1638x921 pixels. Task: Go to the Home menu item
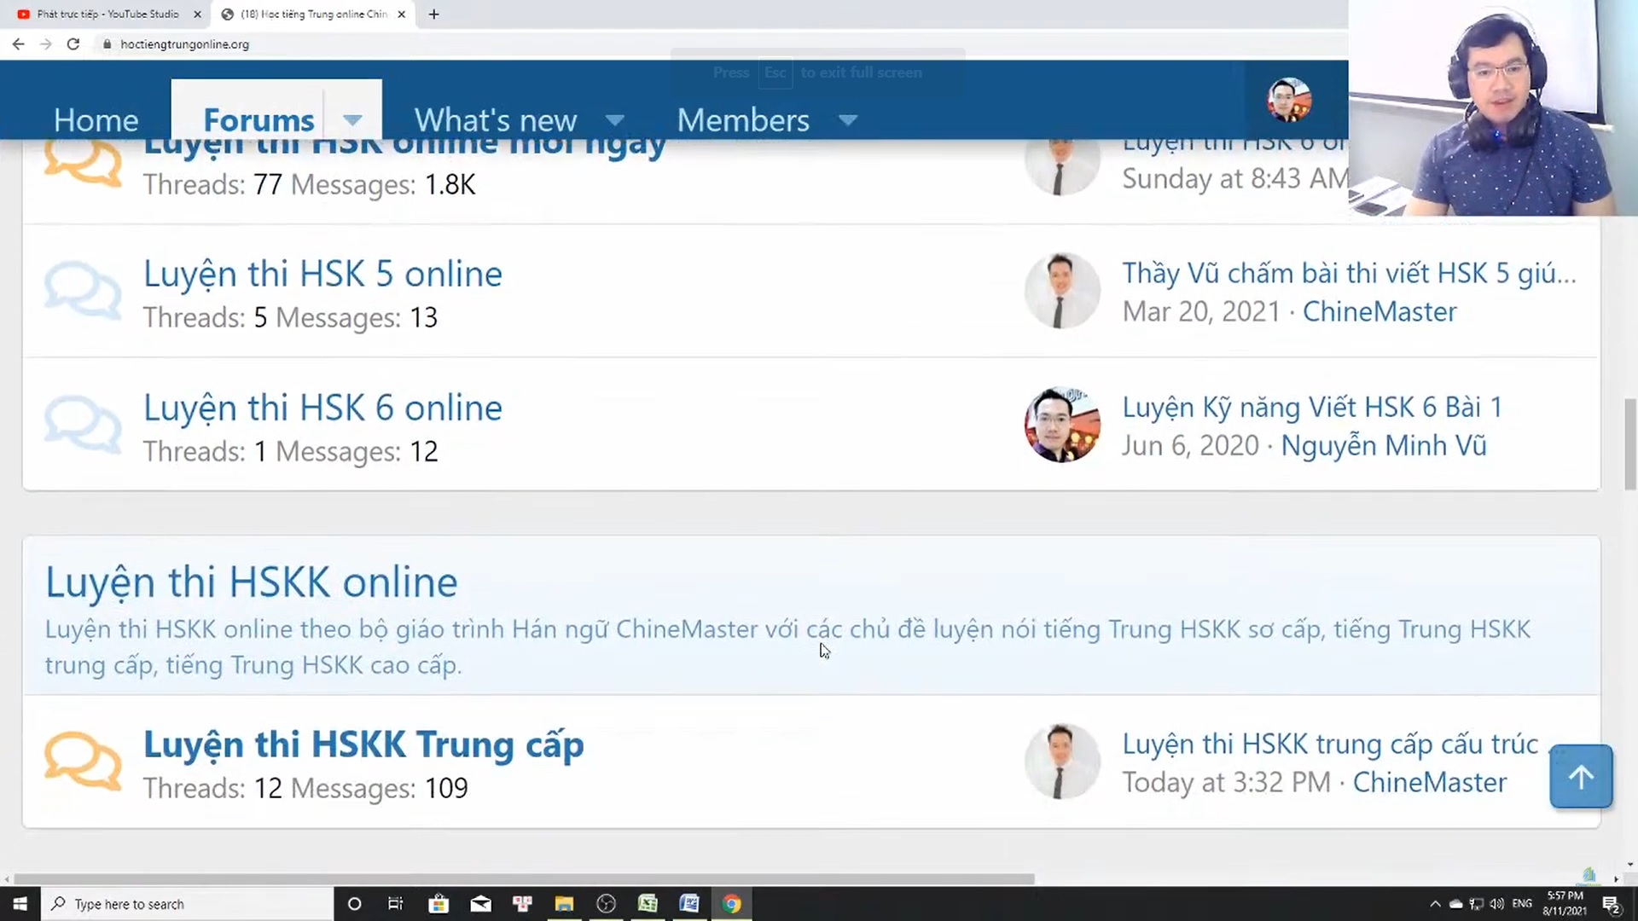[96, 120]
